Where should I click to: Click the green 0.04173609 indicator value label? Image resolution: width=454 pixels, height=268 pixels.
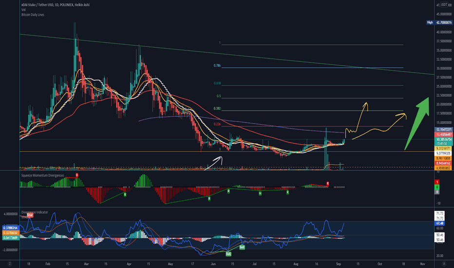10,238
